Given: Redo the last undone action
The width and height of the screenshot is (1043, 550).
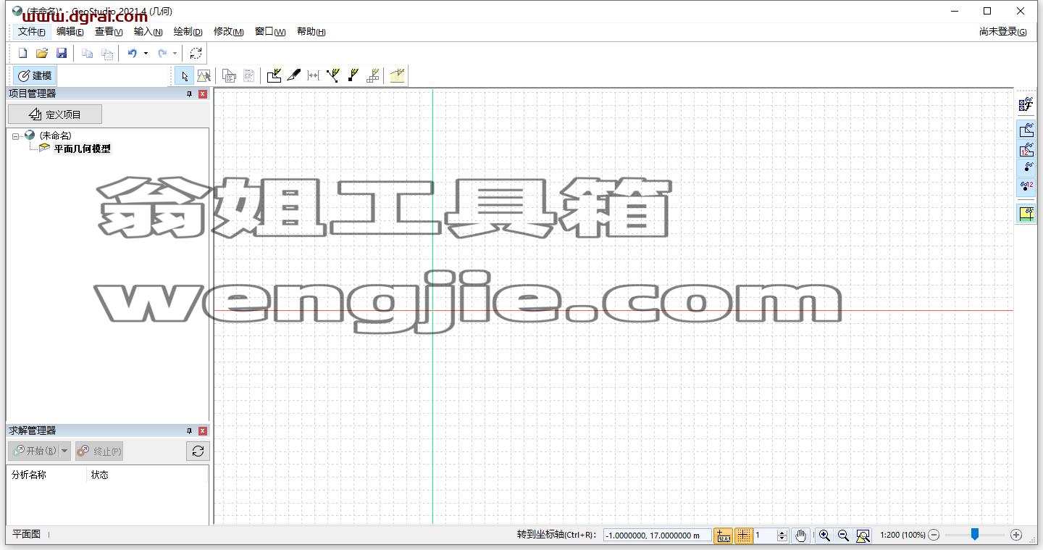Looking at the screenshot, I should (162, 53).
